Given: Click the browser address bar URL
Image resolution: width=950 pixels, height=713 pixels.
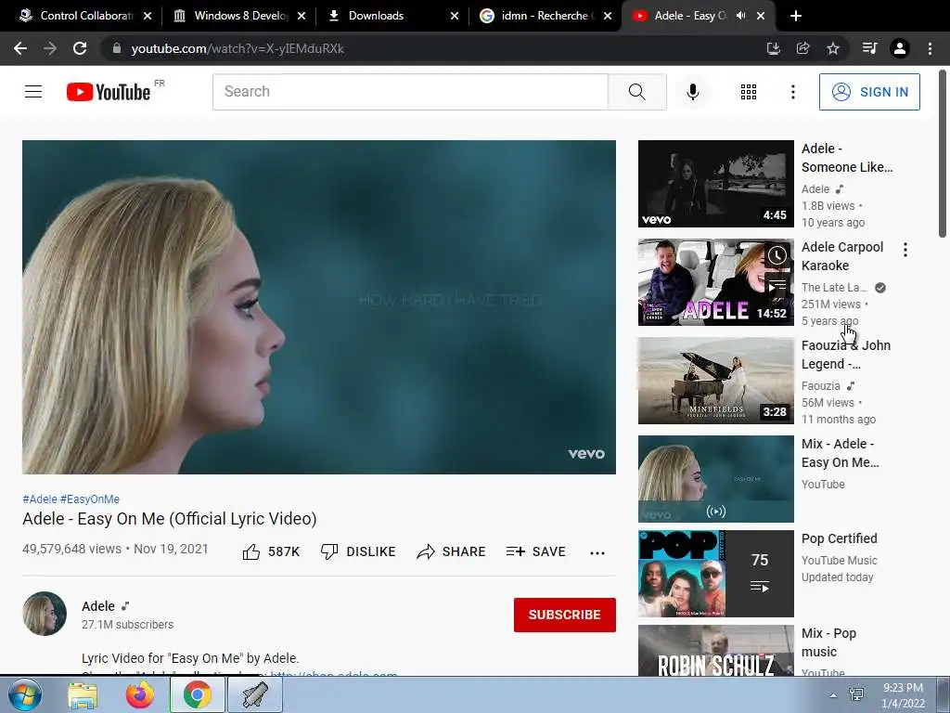Looking at the screenshot, I should (237, 48).
